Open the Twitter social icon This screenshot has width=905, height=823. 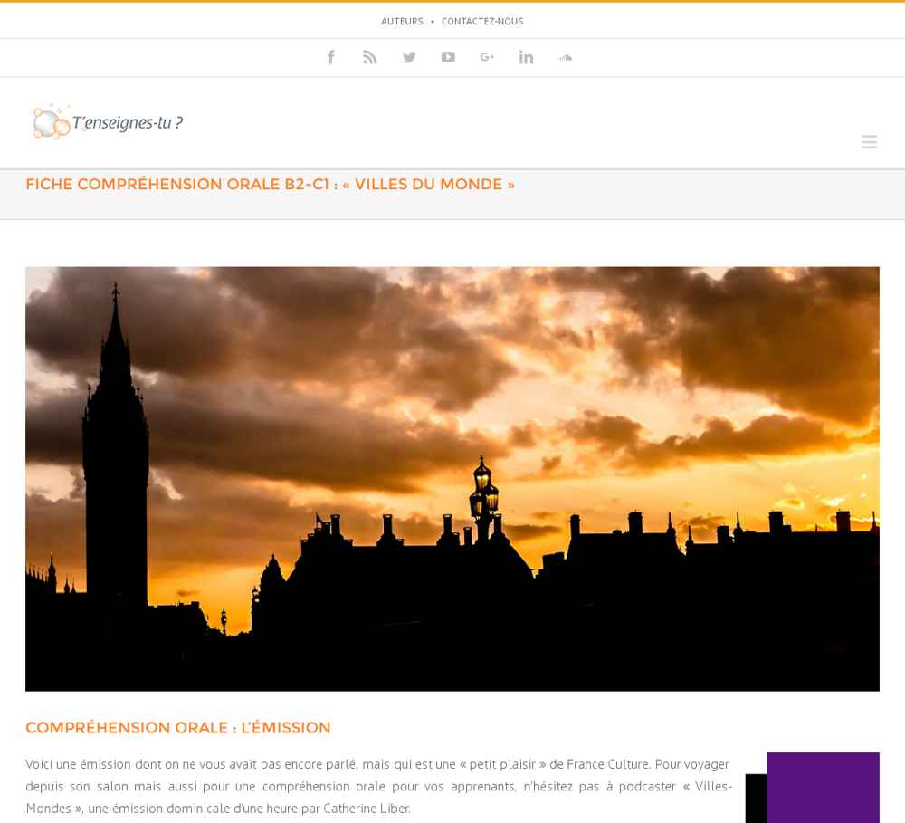(409, 57)
